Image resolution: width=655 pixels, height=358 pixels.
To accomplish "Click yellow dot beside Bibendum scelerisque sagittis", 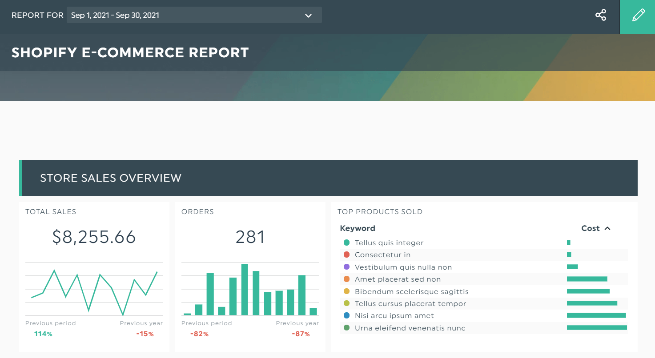I will pos(347,291).
